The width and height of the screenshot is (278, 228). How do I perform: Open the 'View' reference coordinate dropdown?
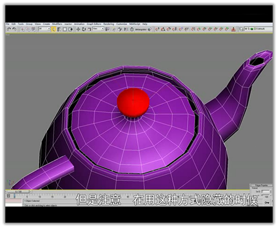tap(98, 28)
